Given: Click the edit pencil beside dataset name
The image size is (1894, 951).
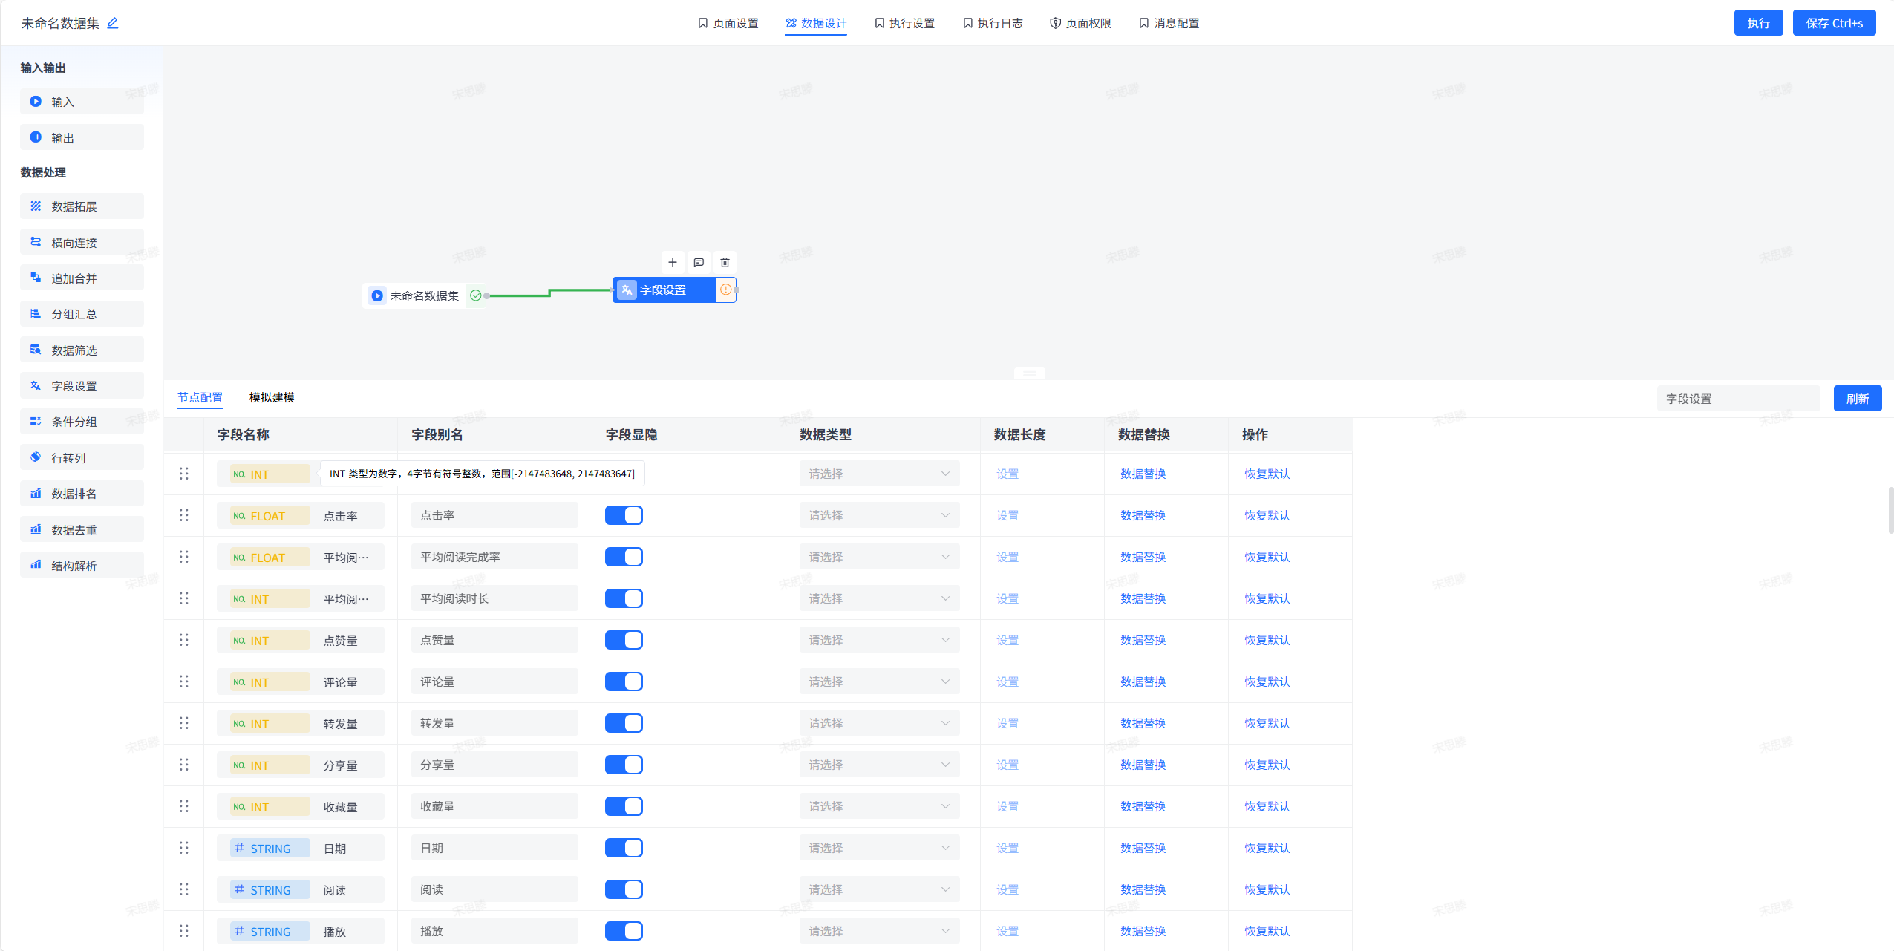Looking at the screenshot, I should [113, 23].
